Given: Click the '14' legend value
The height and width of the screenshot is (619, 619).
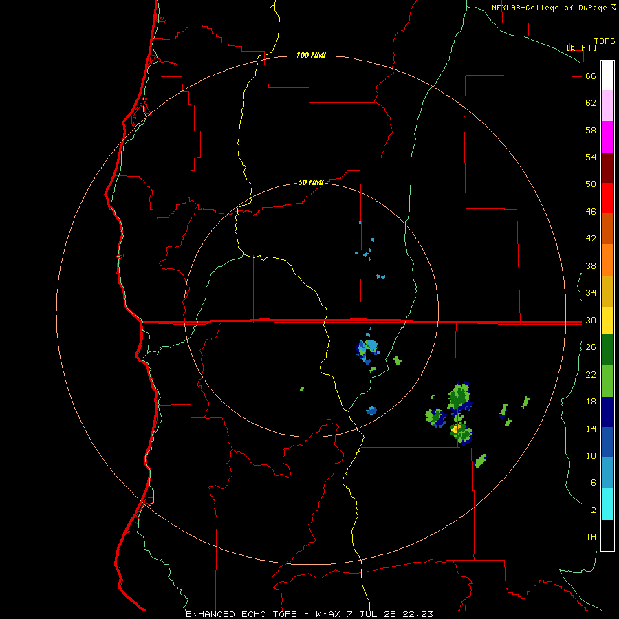Looking at the screenshot, I should point(591,428).
